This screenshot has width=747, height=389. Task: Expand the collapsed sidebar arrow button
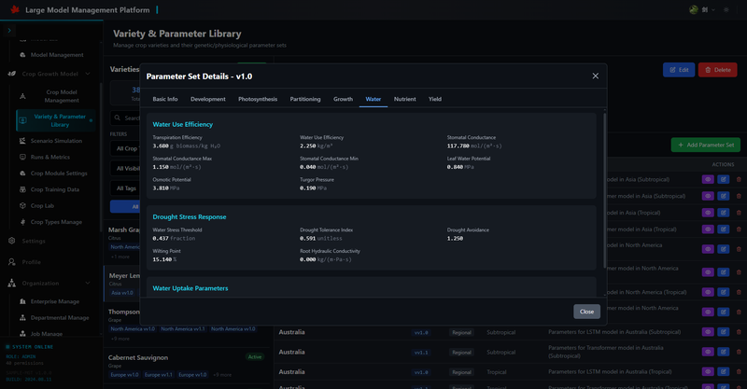pos(9,31)
